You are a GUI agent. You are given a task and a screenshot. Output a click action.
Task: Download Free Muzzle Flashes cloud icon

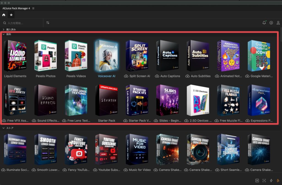[x=216, y=121]
